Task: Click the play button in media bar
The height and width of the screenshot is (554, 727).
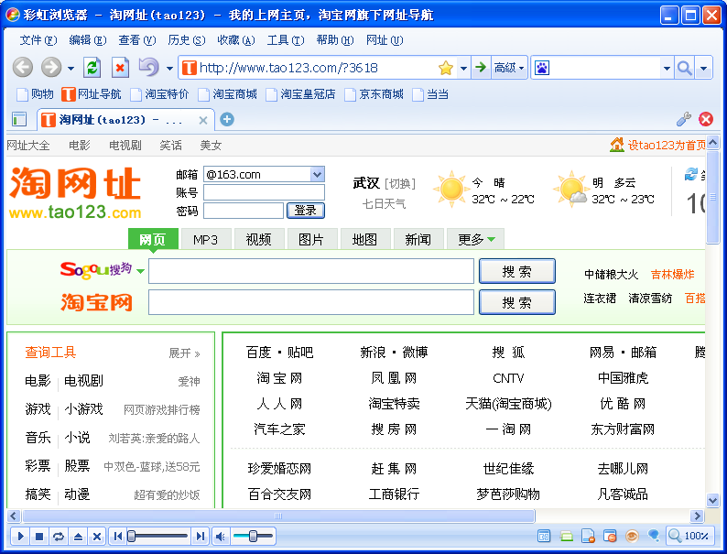Action: click(x=20, y=537)
